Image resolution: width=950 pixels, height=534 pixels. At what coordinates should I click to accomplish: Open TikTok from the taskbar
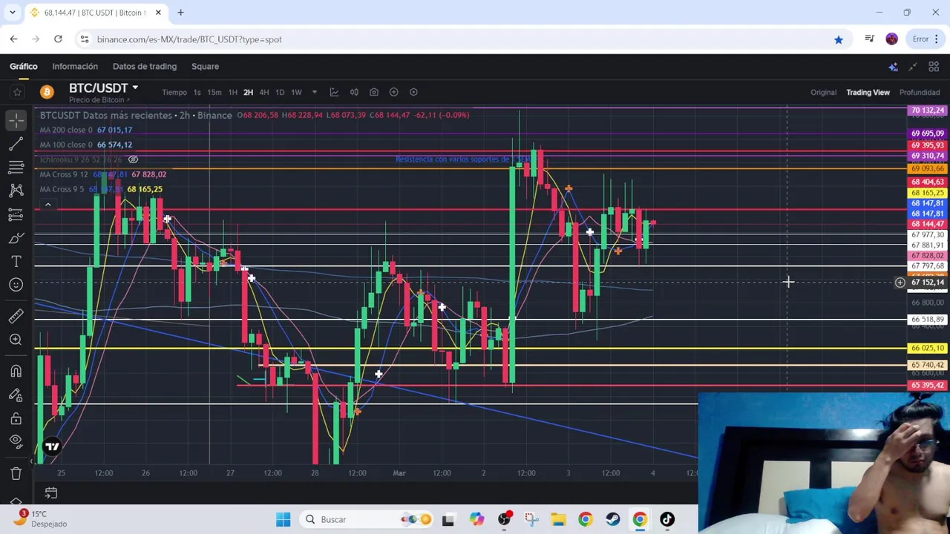pos(667,520)
